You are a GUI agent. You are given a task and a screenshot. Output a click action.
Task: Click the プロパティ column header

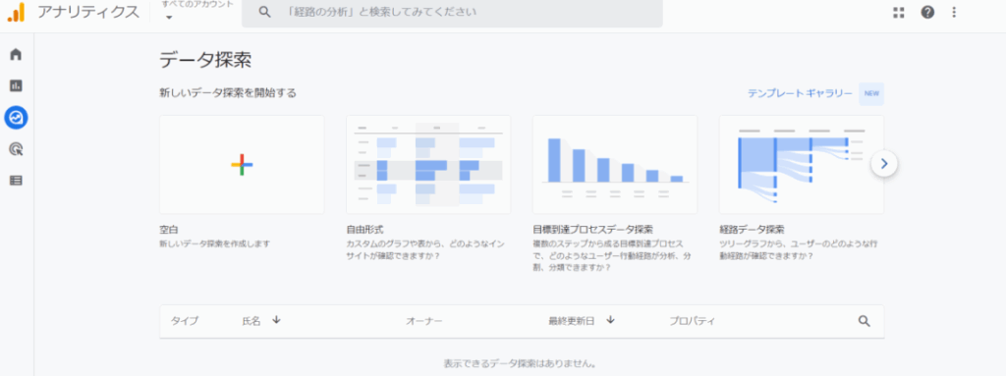click(x=692, y=321)
